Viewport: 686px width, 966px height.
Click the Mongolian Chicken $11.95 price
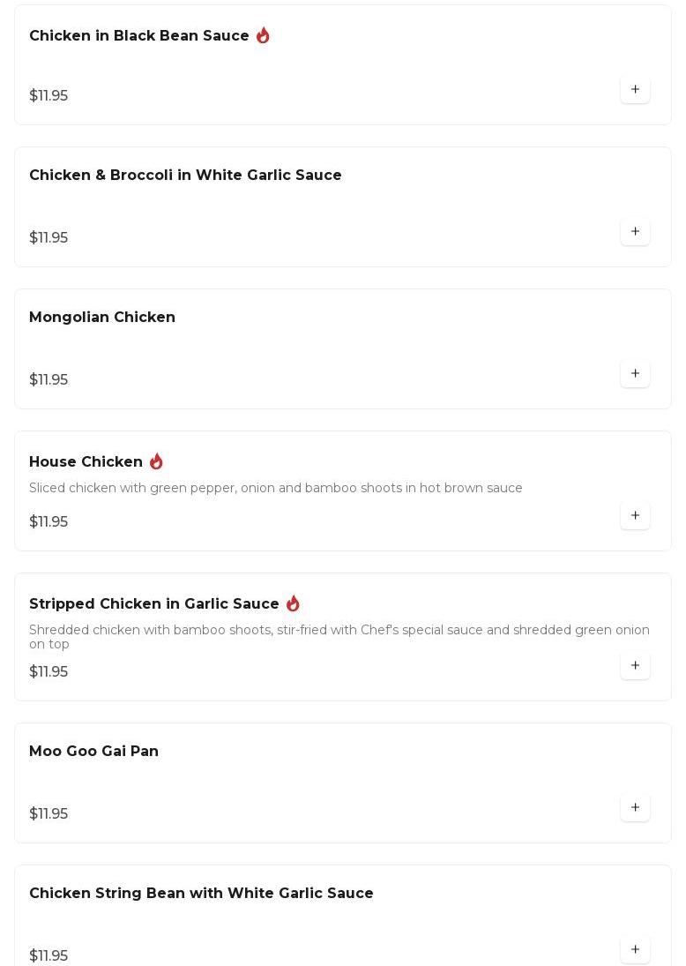48,379
